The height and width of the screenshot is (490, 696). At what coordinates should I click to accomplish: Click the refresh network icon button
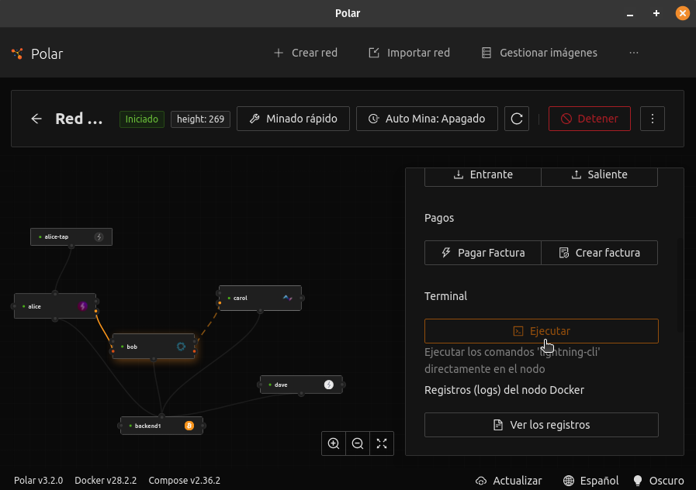click(x=517, y=119)
